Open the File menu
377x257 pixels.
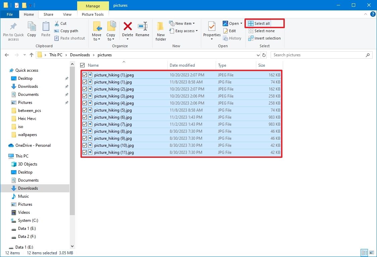pos(10,14)
